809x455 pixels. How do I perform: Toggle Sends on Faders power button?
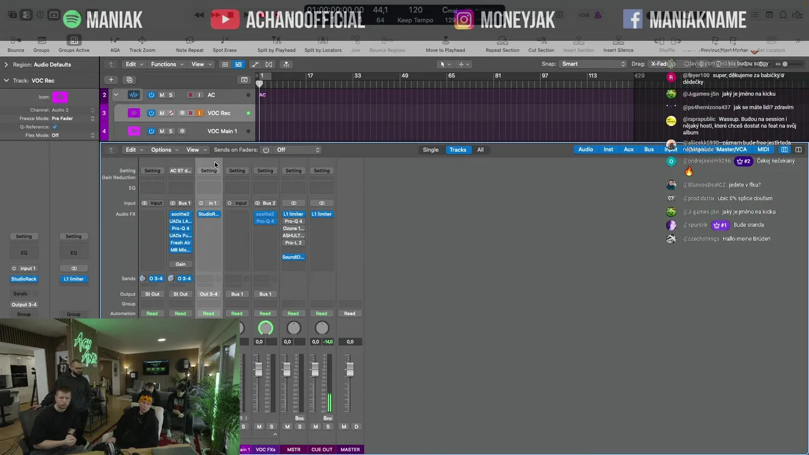point(266,150)
